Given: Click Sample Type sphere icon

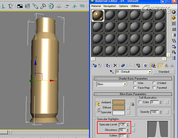Looking at the screenshot, I should click(x=174, y=12).
